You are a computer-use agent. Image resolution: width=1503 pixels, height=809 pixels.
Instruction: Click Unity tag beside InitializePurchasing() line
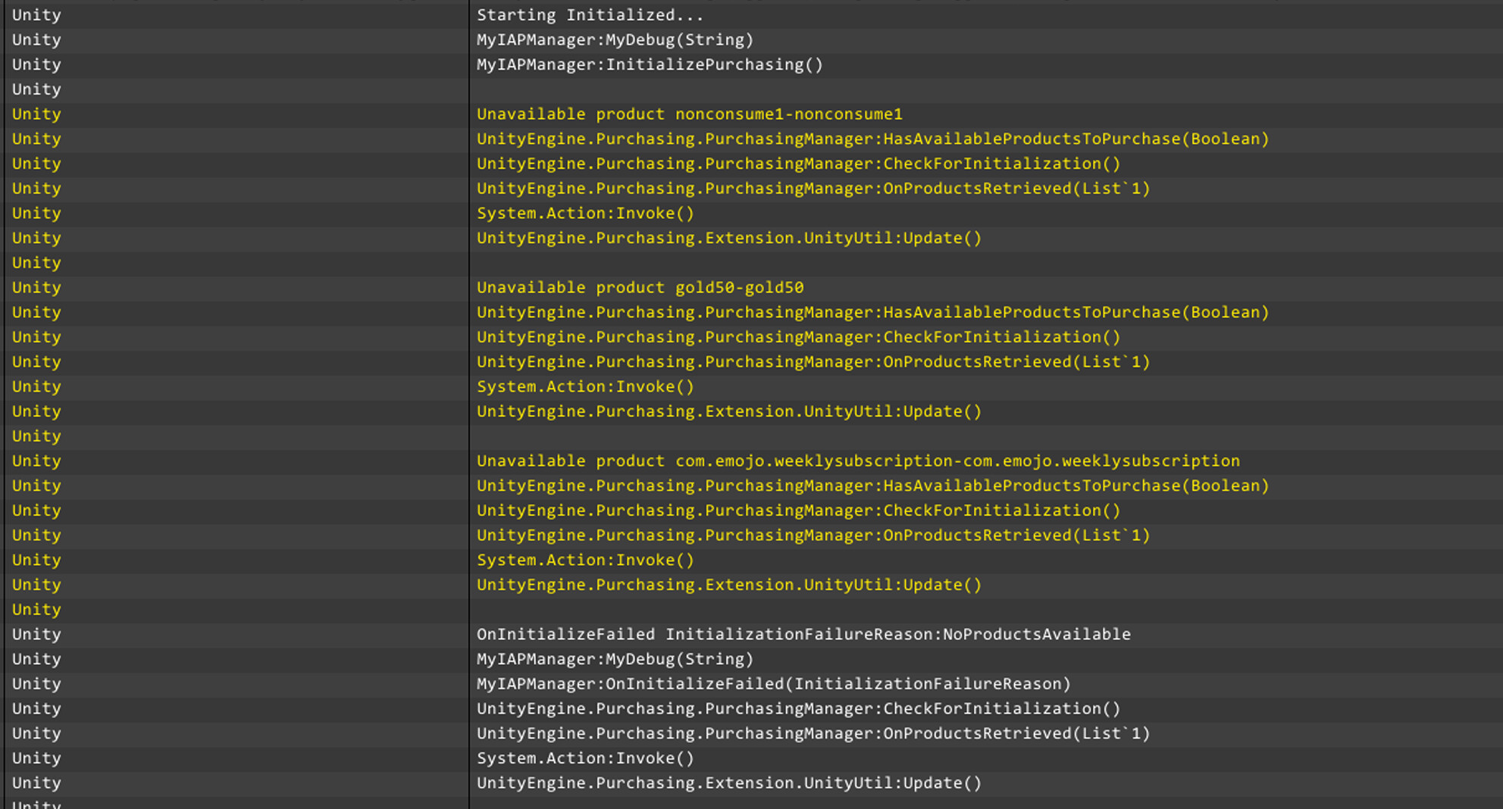tap(36, 64)
